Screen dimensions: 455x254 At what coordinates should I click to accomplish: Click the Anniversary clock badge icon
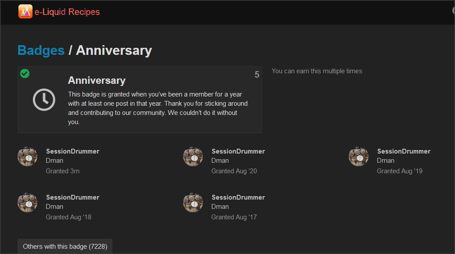pyautogui.click(x=44, y=100)
